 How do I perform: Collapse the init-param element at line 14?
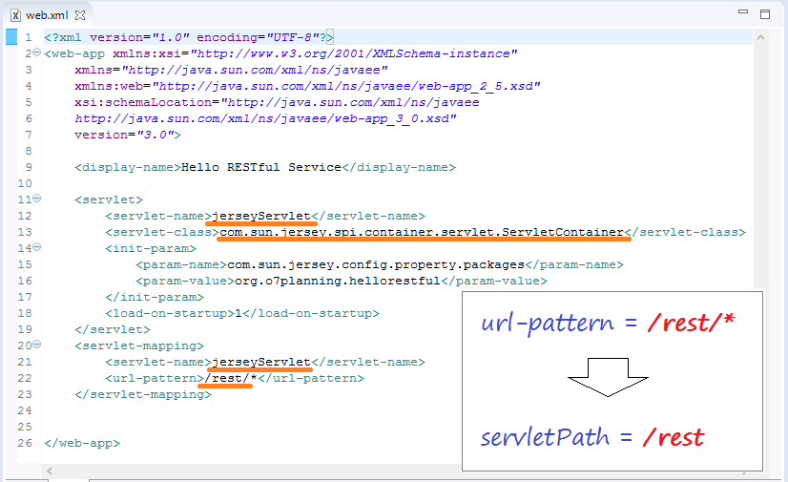point(36,247)
